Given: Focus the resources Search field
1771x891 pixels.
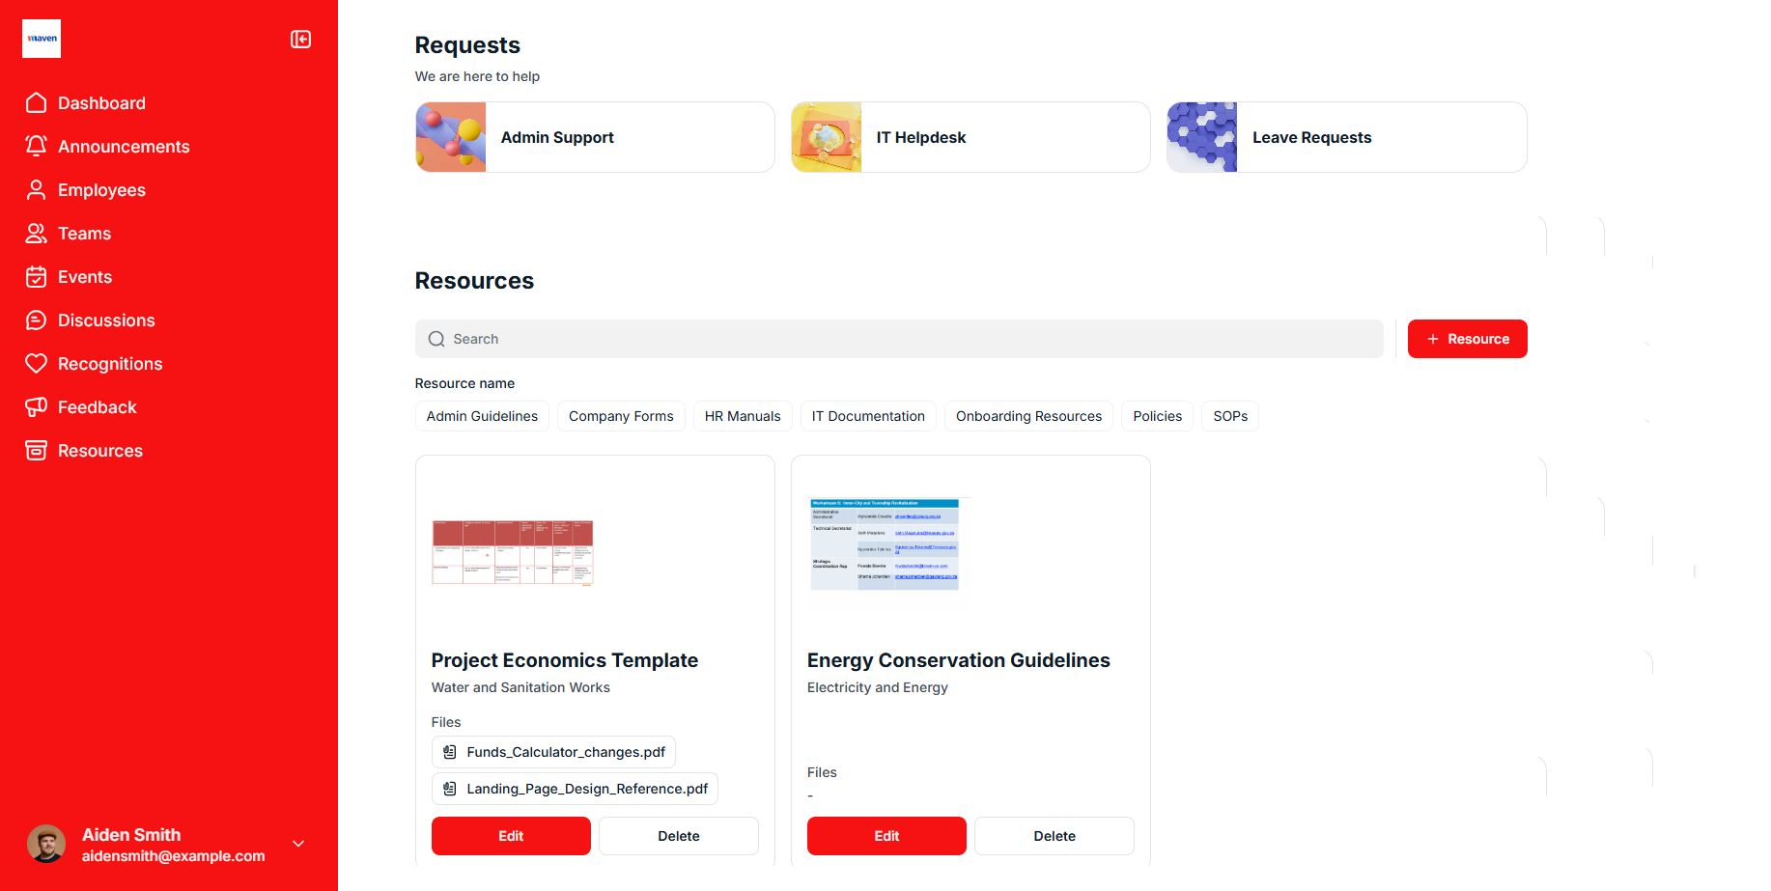Looking at the screenshot, I should [898, 339].
